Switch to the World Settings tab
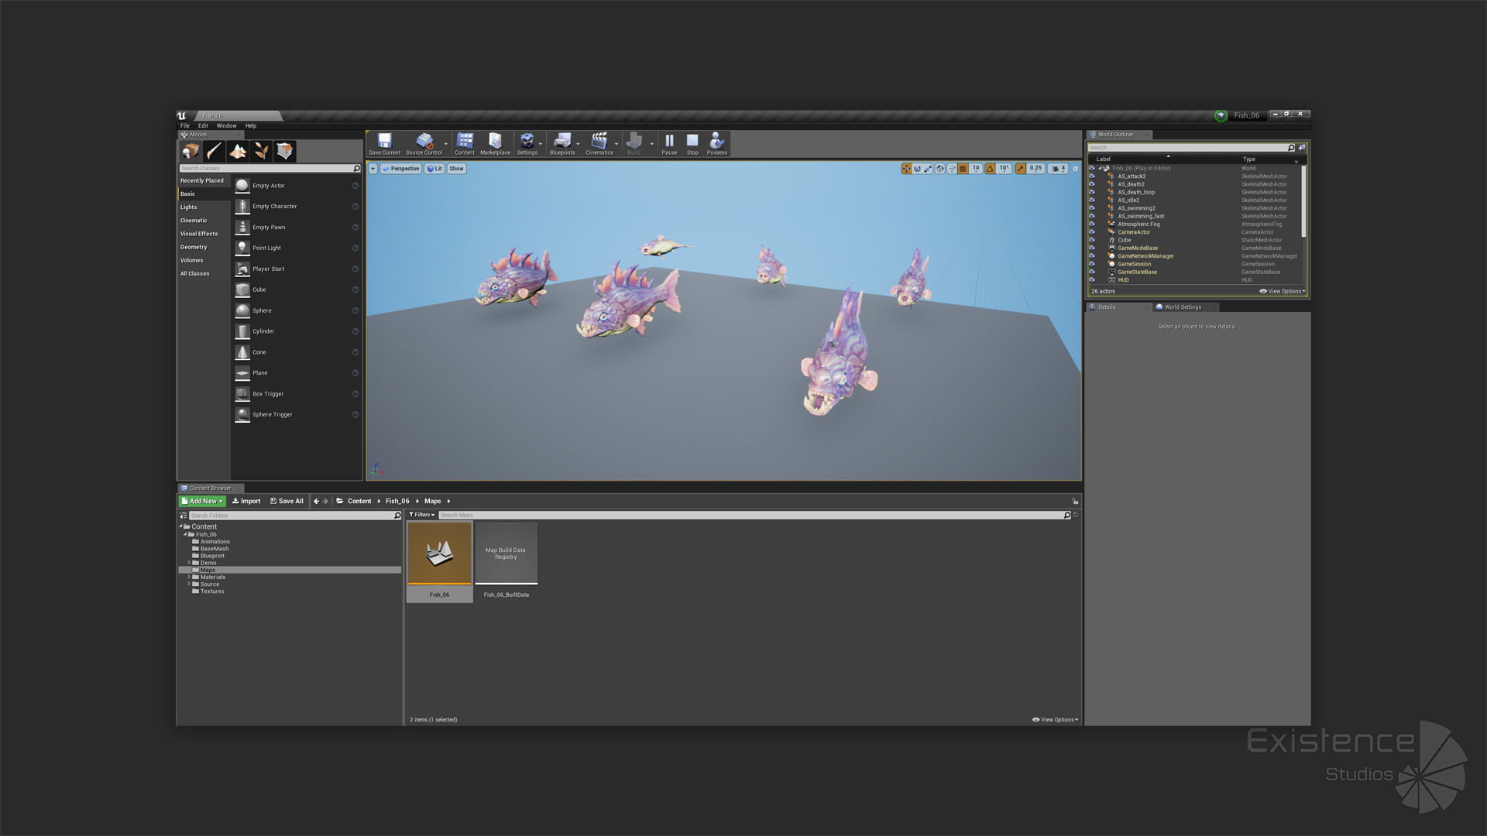Screen dimensions: 1487x836 (x=1182, y=307)
